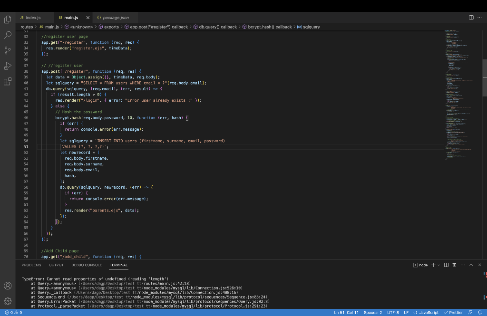The width and height of the screenshot is (487, 316).
Task: Click line number 38 in gutter
Action: click(x=26, y=71)
